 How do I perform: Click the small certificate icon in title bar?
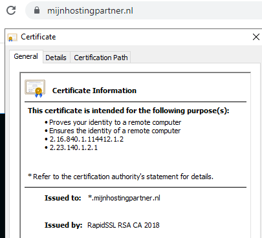(12, 38)
